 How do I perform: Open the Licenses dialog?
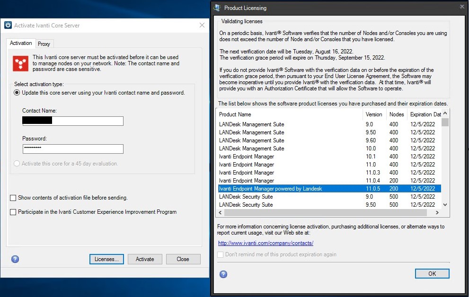click(106, 259)
